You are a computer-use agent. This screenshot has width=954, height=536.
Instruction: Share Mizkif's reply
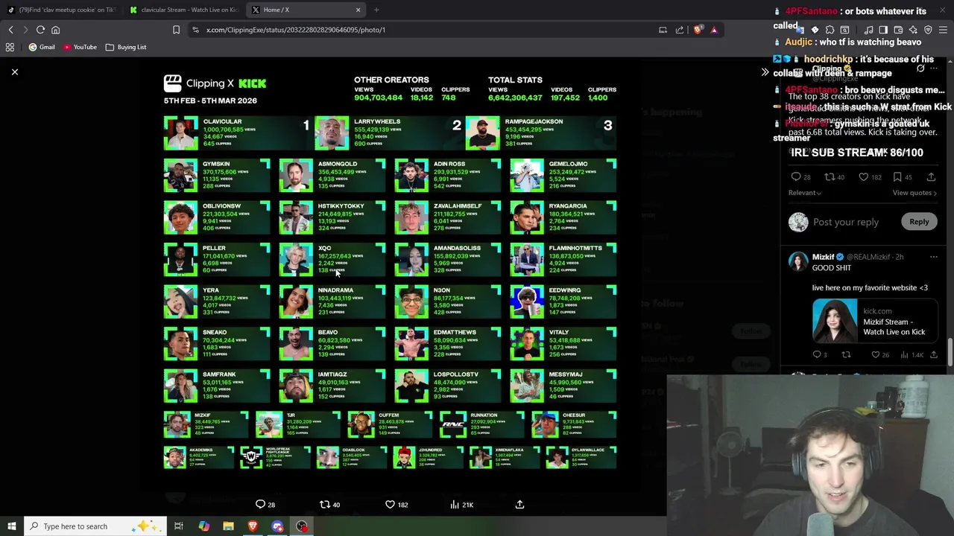pyautogui.click(x=933, y=355)
